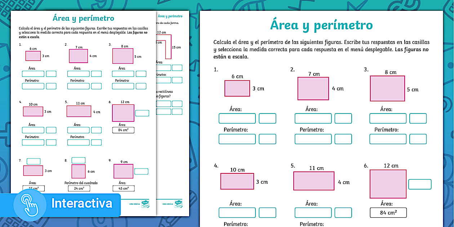Viewport: 454px width, 227px height.
Task: Click the Perímetro answer box for problem 2
Action: [313, 139]
